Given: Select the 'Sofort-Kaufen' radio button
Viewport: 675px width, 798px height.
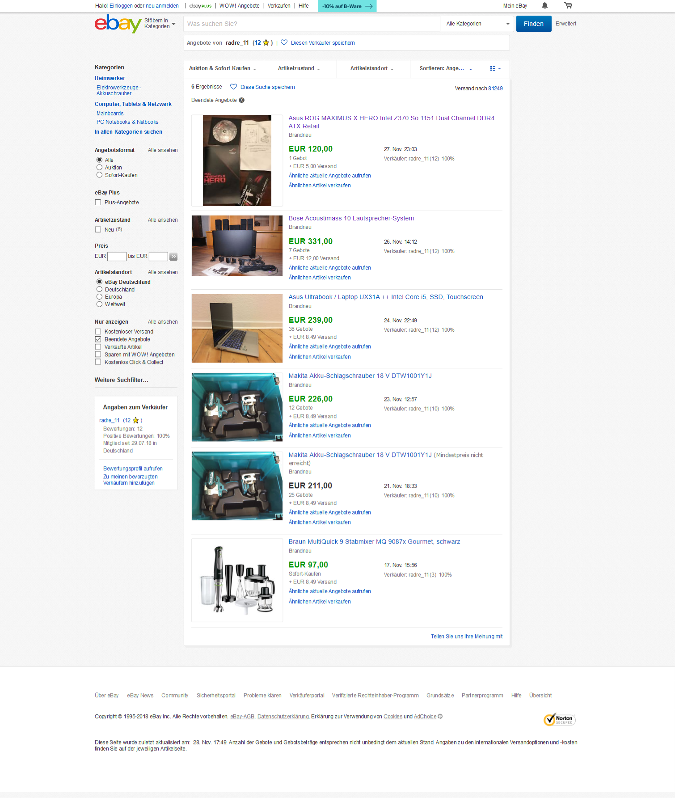Looking at the screenshot, I should click(99, 175).
